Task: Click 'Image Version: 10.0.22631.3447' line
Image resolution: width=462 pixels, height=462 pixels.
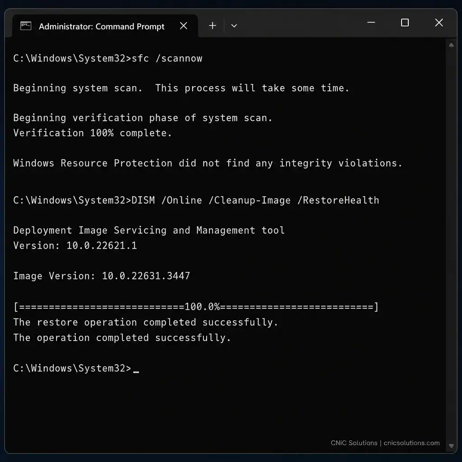Action: click(102, 276)
